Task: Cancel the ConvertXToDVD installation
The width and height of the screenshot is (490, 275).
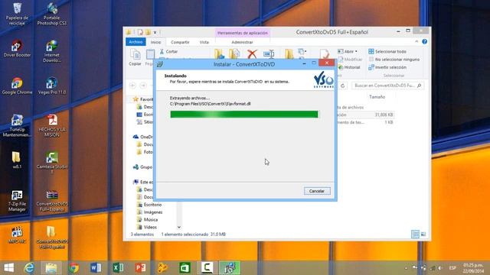Action: [x=317, y=191]
